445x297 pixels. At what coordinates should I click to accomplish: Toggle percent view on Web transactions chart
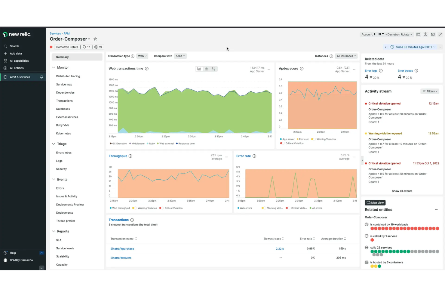[x=213, y=69]
